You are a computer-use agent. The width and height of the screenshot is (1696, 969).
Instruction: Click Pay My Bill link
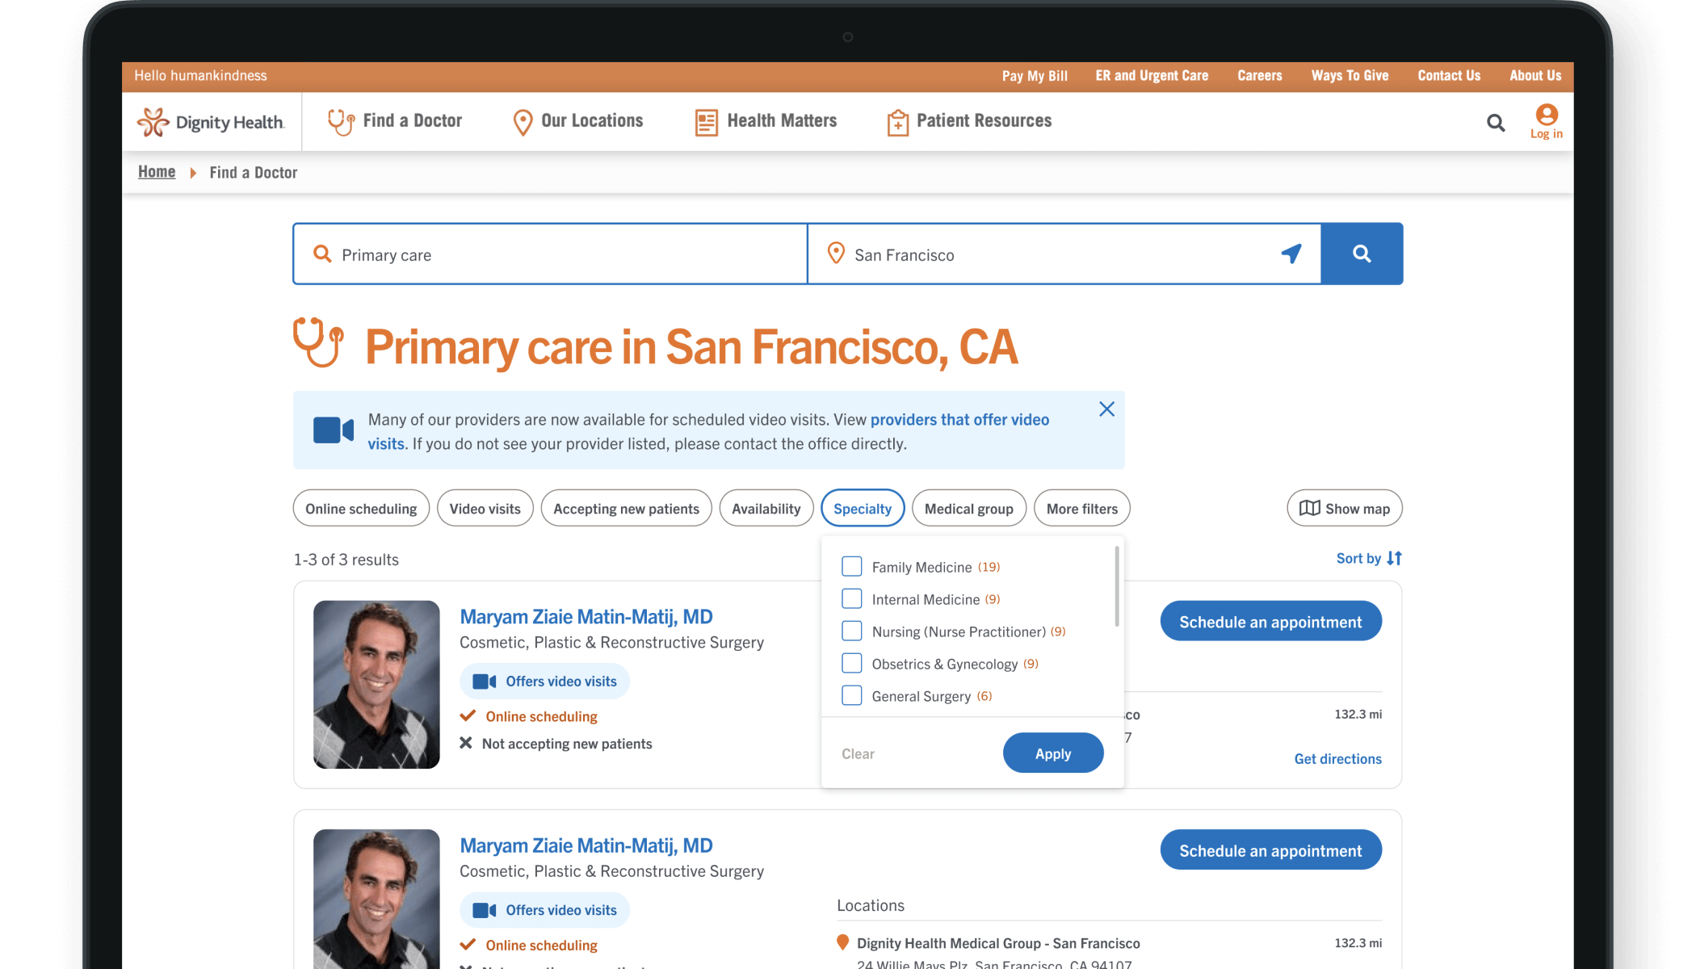click(x=1035, y=76)
